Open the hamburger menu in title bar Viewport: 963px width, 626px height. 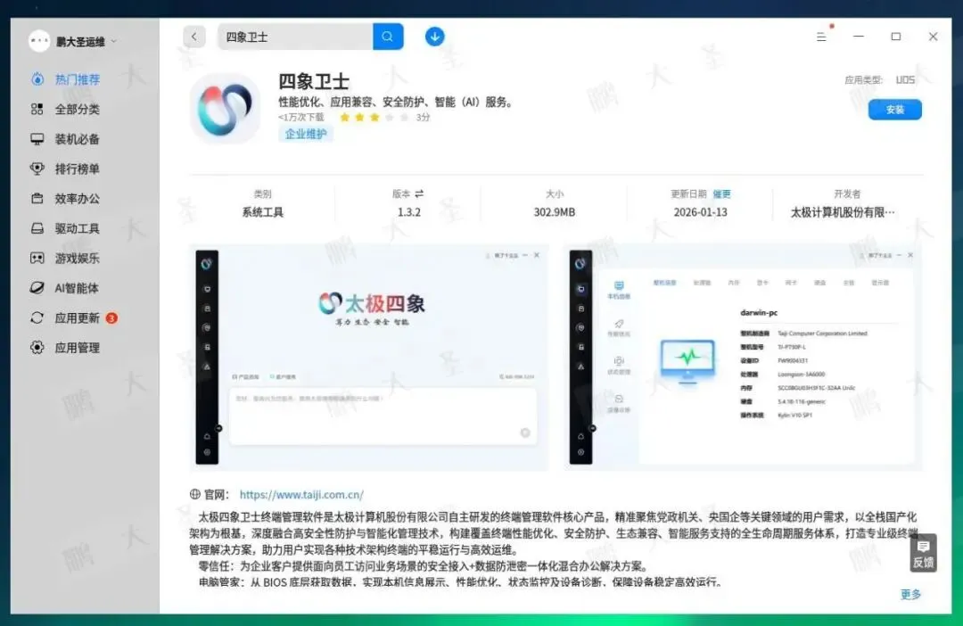pyautogui.click(x=821, y=37)
